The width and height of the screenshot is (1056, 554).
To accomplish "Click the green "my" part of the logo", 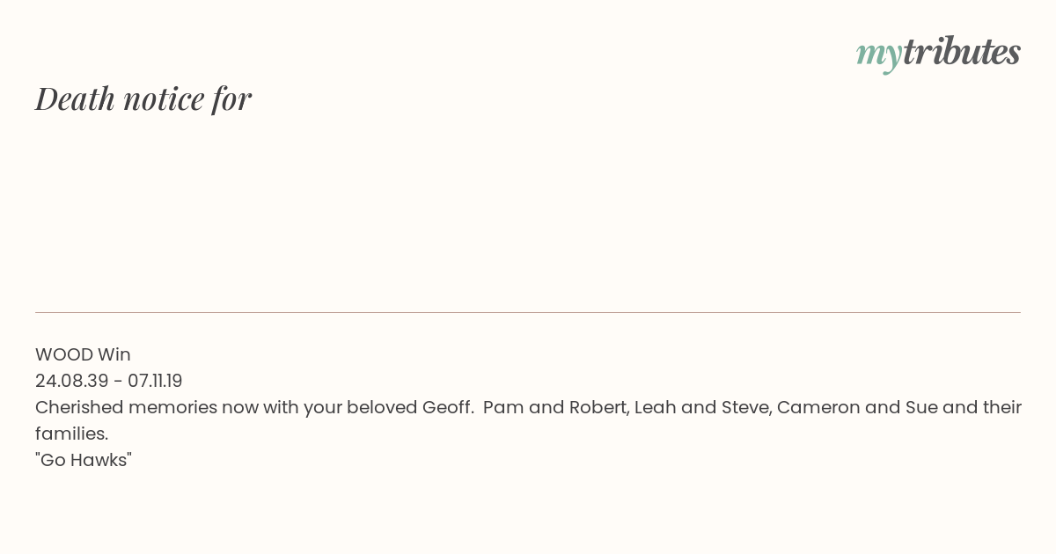I will tap(878, 57).
